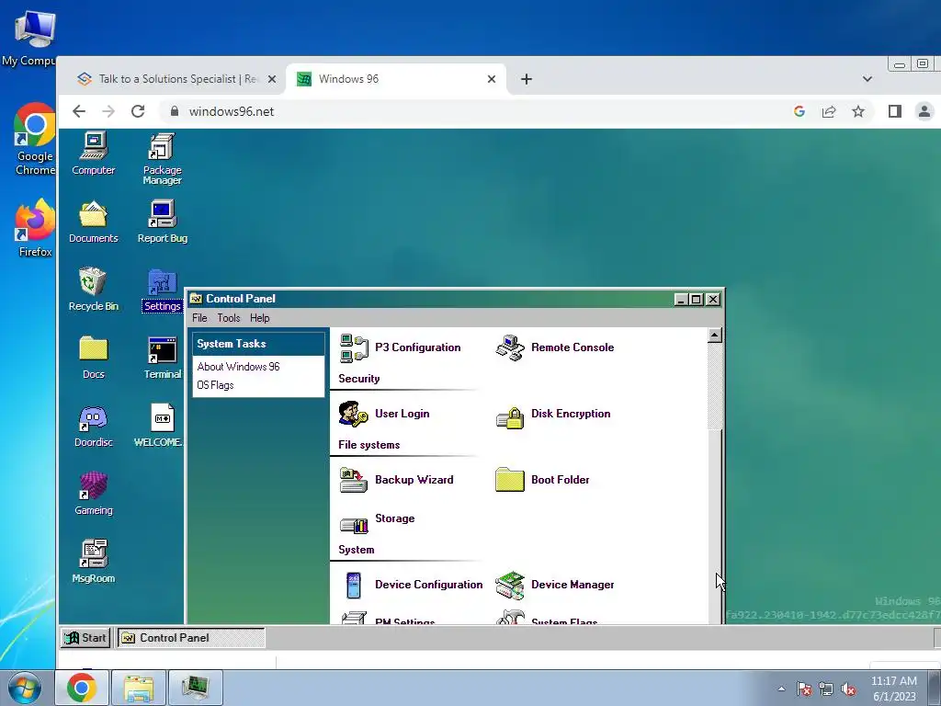Launch the Backup Wizard

(x=397, y=480)
